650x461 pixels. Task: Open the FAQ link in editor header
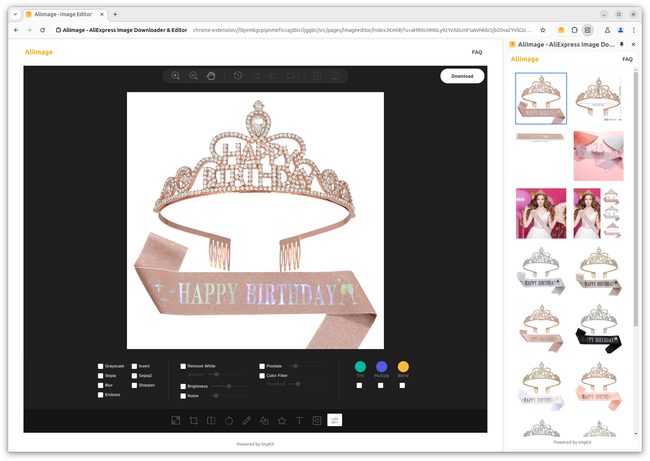coord(477,52)
